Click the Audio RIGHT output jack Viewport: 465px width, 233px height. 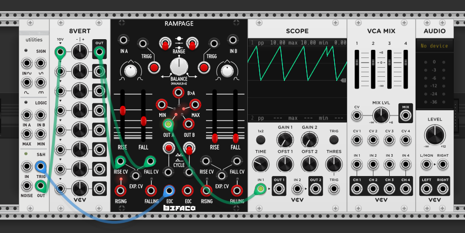coord(443,189)
